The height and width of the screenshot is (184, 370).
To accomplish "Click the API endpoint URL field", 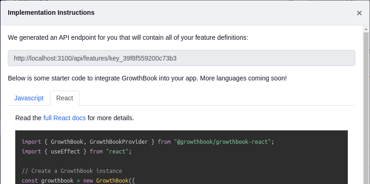I will point(181,58).
